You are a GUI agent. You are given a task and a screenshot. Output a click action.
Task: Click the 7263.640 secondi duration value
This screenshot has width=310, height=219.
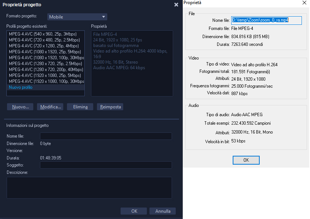[x=247, y=44]
